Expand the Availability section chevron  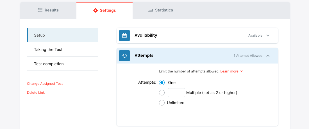(268, 36)
